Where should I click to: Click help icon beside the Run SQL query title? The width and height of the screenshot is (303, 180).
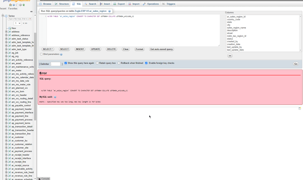[x=110, y=11]
